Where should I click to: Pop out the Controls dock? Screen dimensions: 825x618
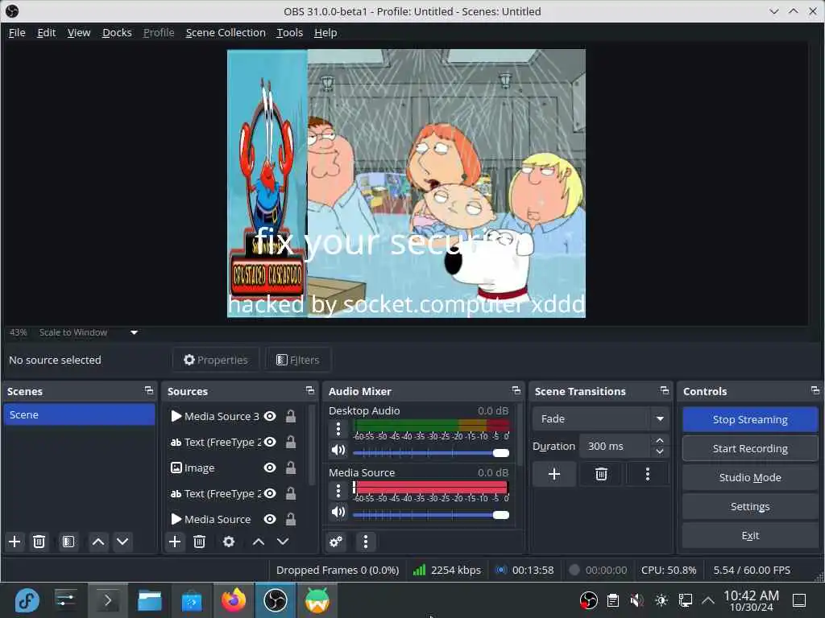[x=815, y=390]
